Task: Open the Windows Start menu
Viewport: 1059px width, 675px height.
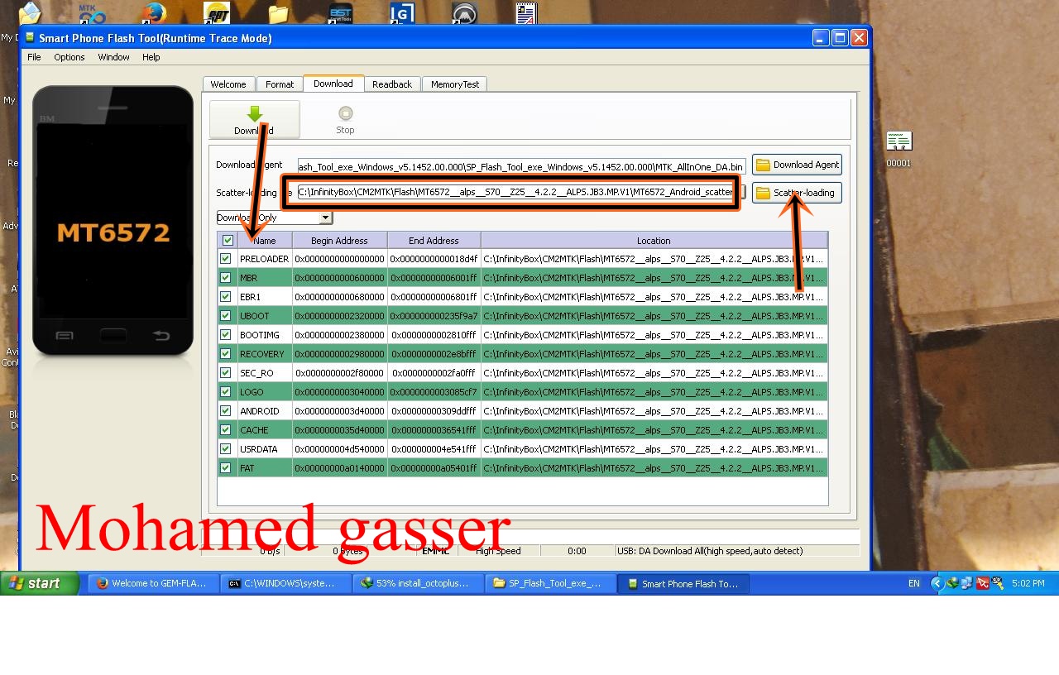Action: 40,583
